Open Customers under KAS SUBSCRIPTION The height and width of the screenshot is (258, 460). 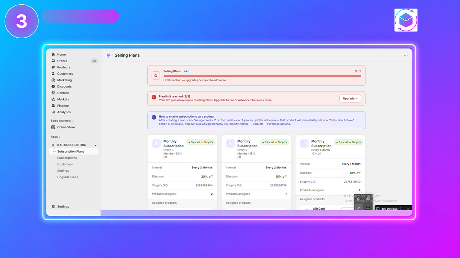tap(65, 164)
